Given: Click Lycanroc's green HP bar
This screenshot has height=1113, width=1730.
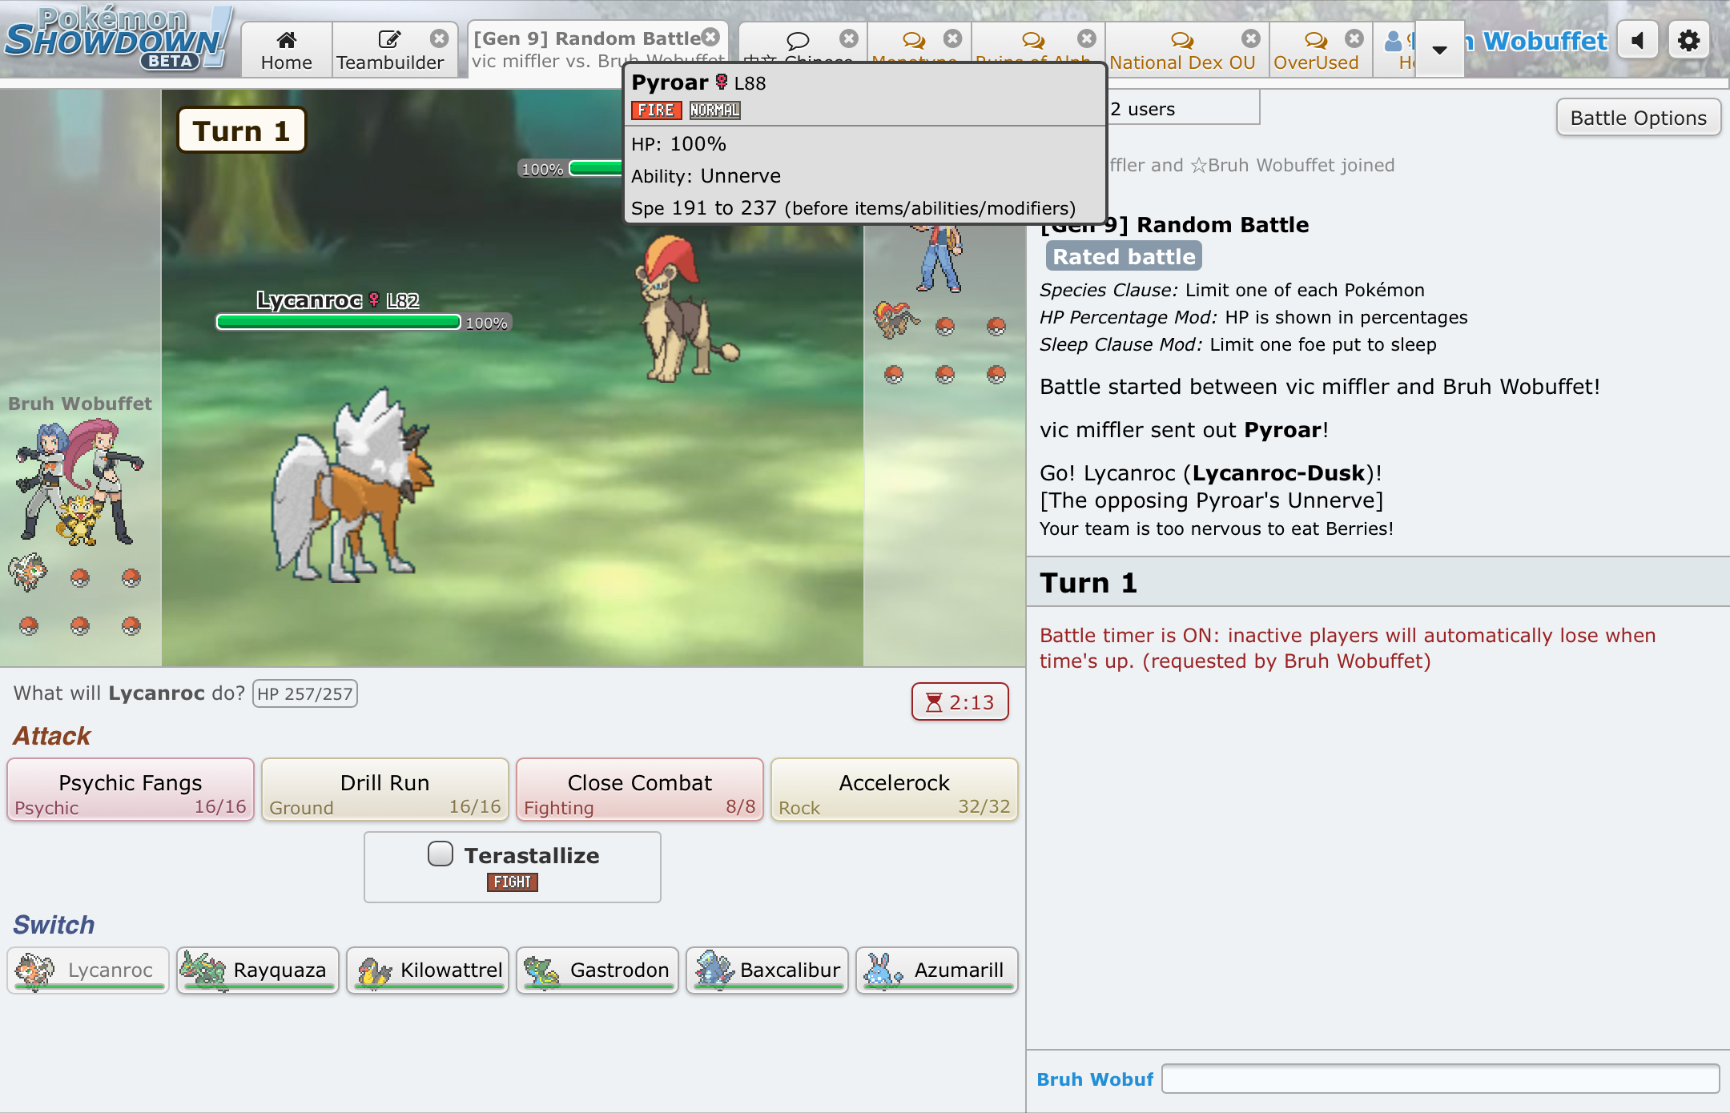Looking at the screenshot, I should (x=338, y=322).
